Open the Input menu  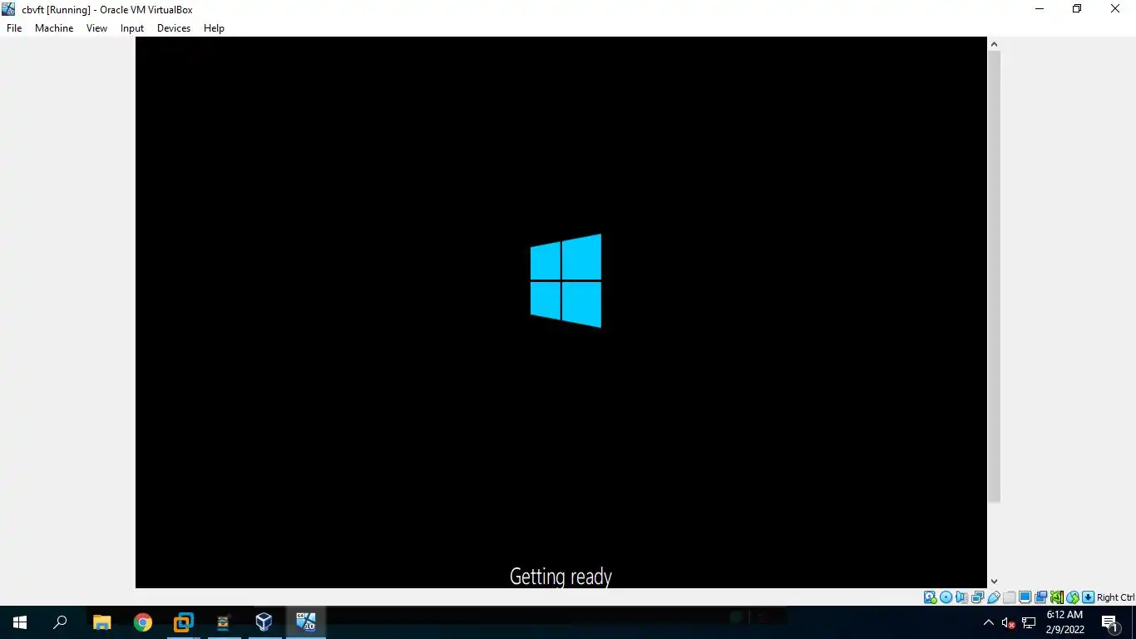pos(132,28)
